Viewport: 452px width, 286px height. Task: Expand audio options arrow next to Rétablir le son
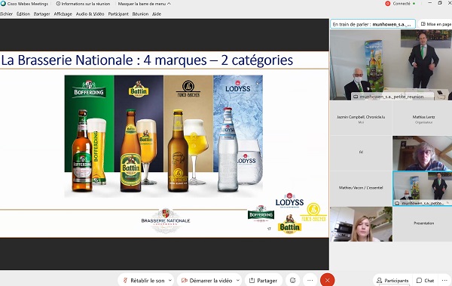(170, 280)
